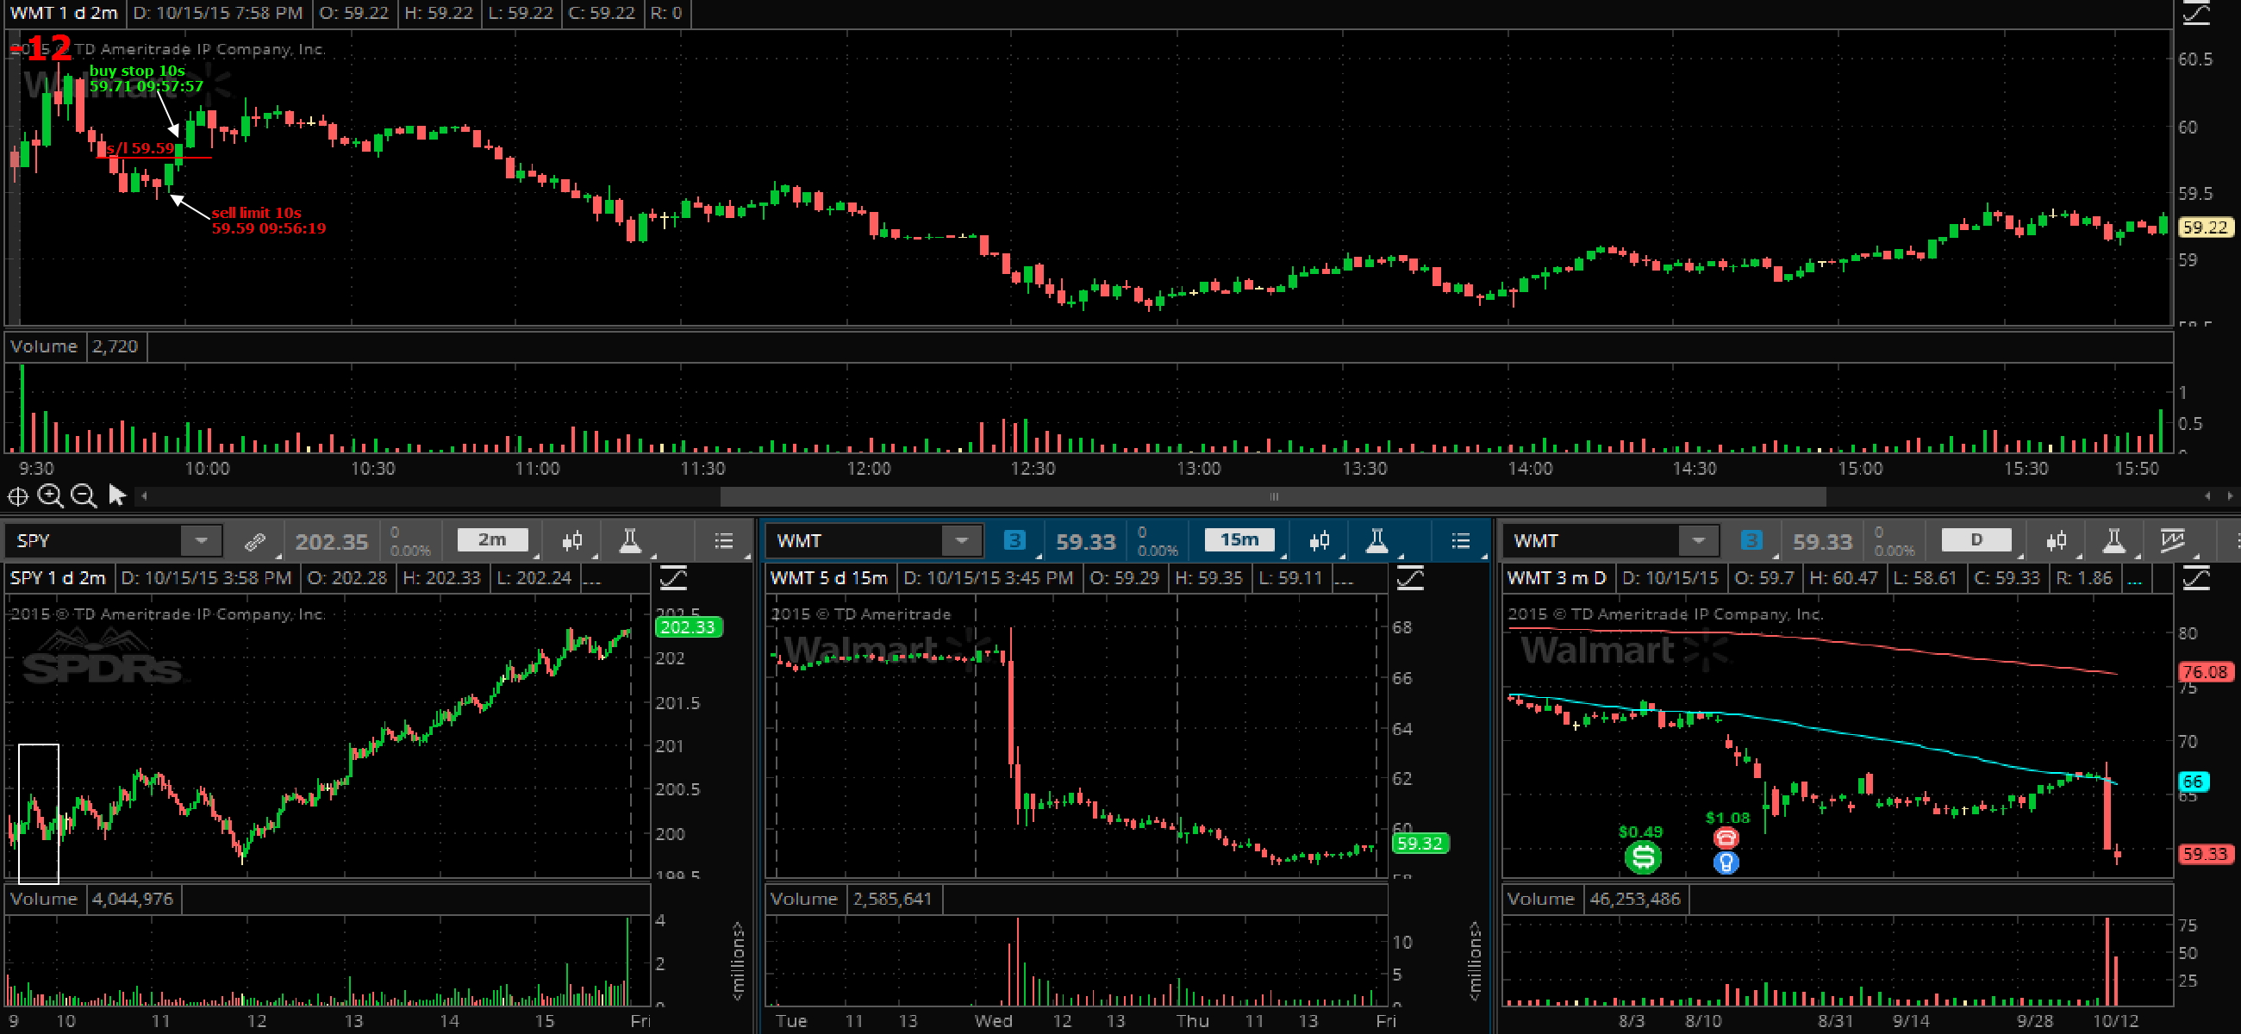Open the D timeframe selector
Viewport: 2241px width, 1034px height.
point(1976,540)
